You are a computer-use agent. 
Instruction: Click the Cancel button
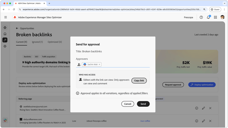point(127,104)
